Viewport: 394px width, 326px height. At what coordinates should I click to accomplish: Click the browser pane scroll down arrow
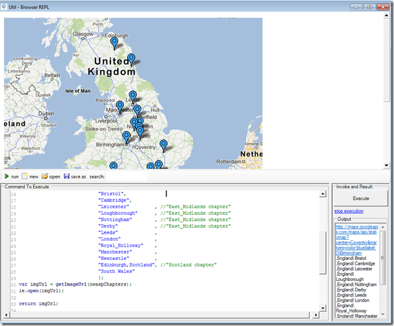(387, 166)
